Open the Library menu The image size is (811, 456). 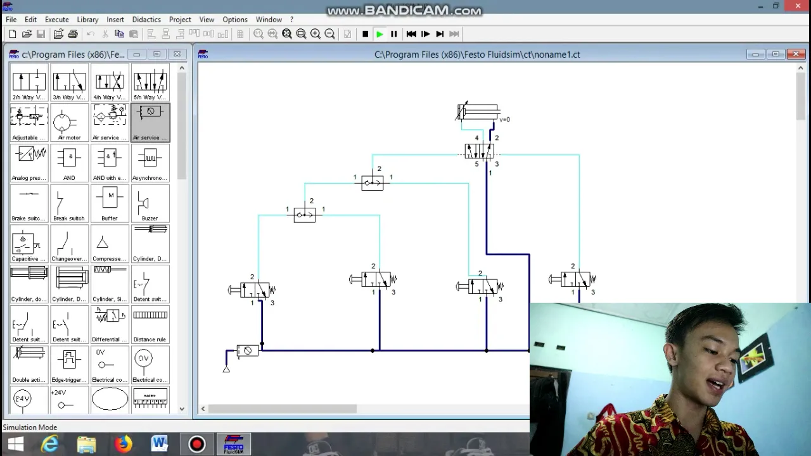[87, 20]
